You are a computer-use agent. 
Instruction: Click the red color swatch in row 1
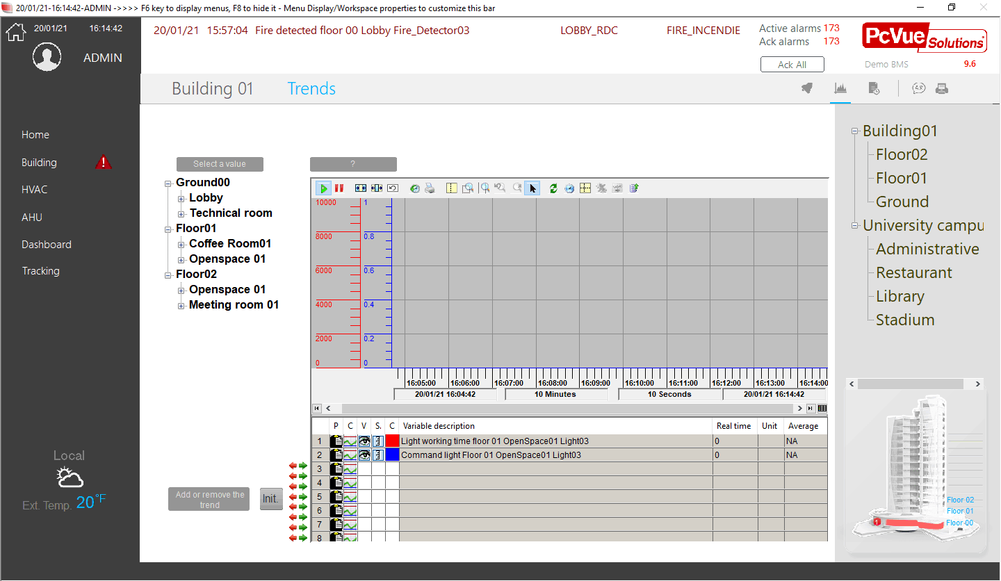click(x=392, y=441)
